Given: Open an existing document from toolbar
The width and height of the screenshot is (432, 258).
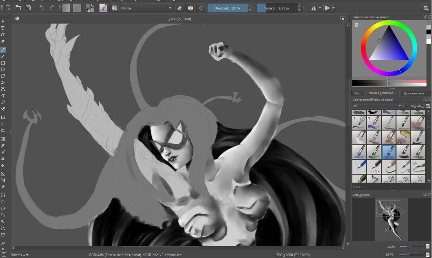Looking at the screenshot, I should point(18,8).
